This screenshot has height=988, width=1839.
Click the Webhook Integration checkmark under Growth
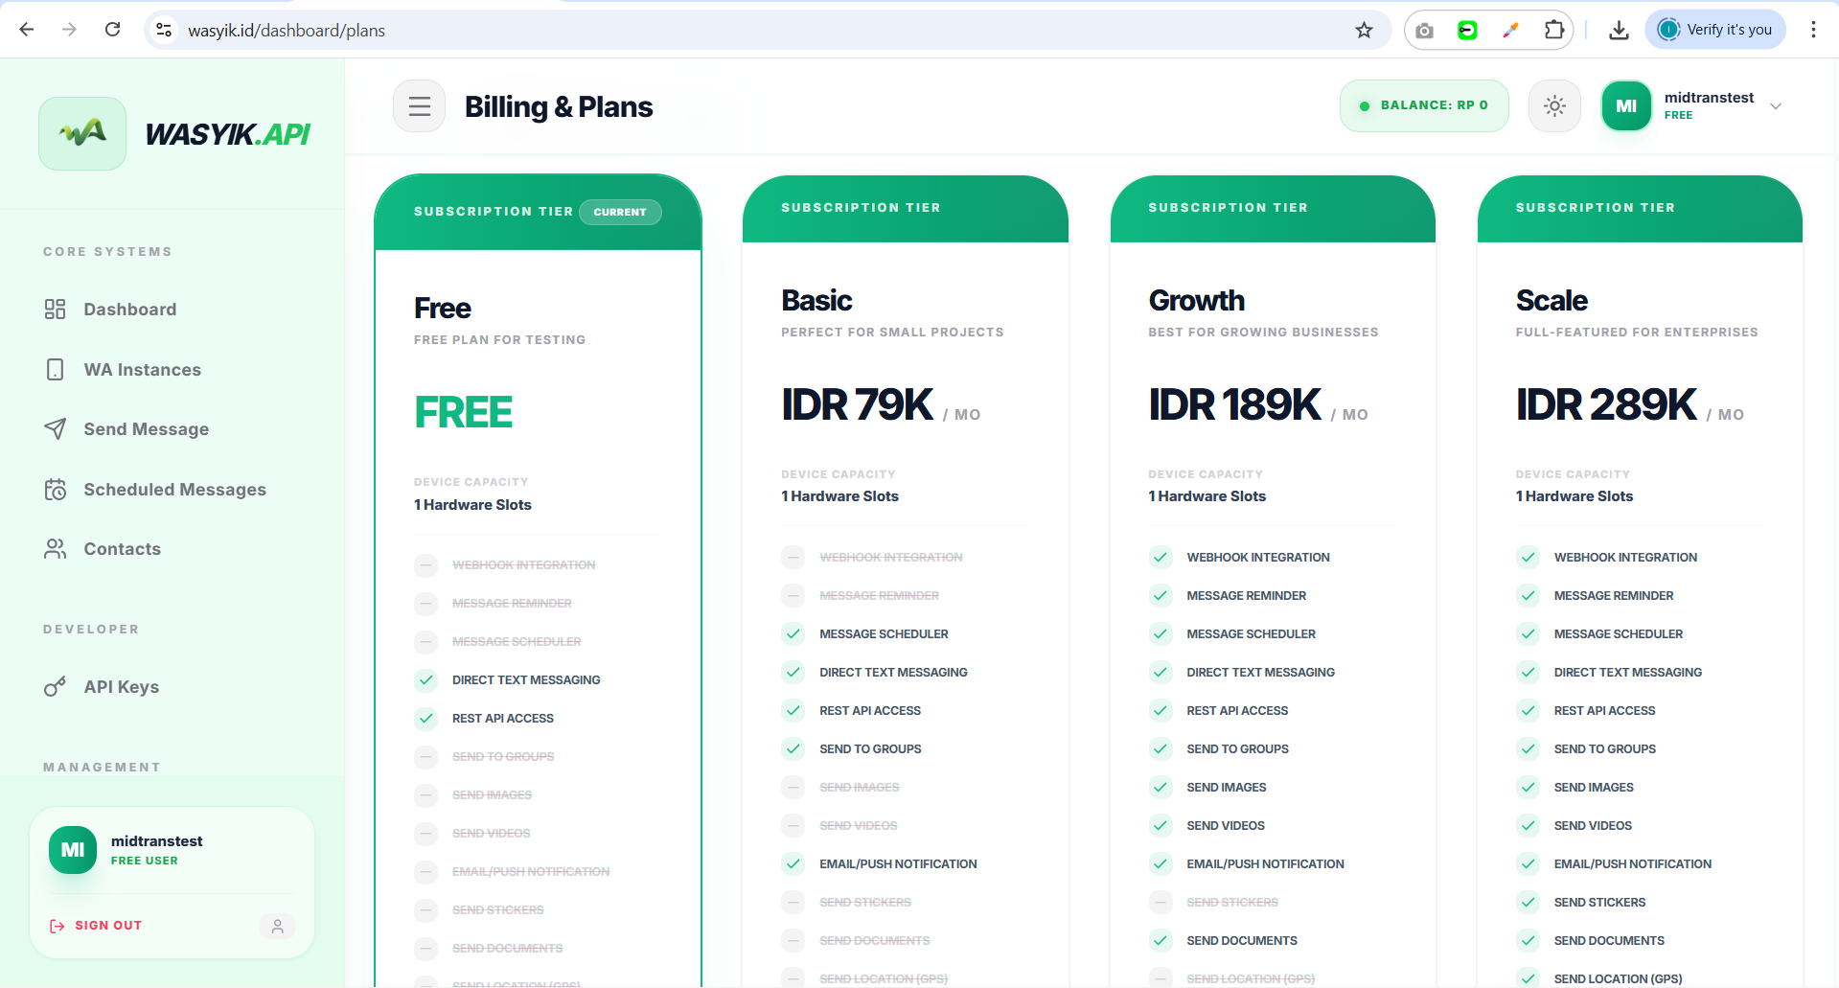tap(1161, 557)
